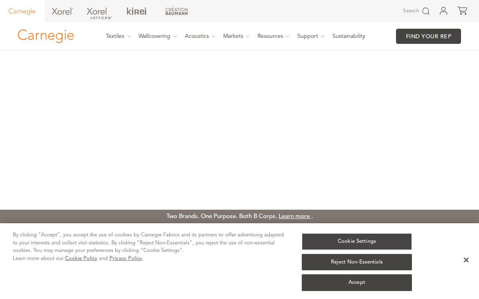Viewport: 479px width, 299px height.
Task: Expand the Markets menu
Action: [x=236, y=36]
